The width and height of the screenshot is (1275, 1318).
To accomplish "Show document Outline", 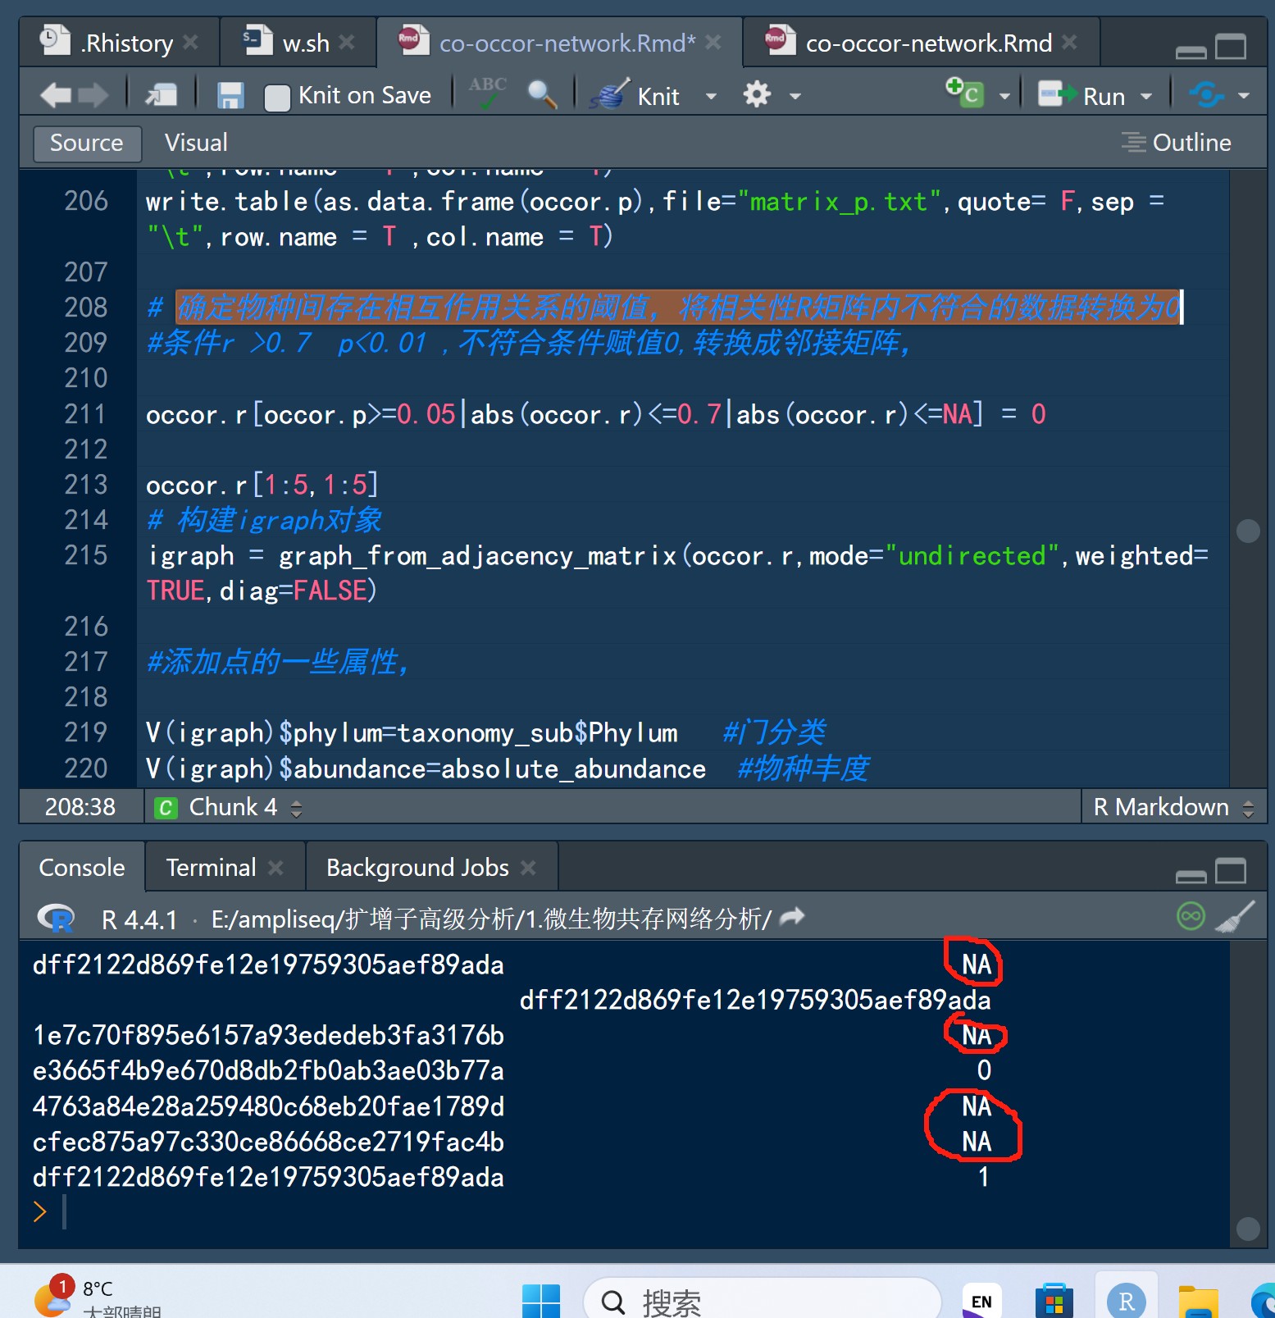I will 1177,143.
